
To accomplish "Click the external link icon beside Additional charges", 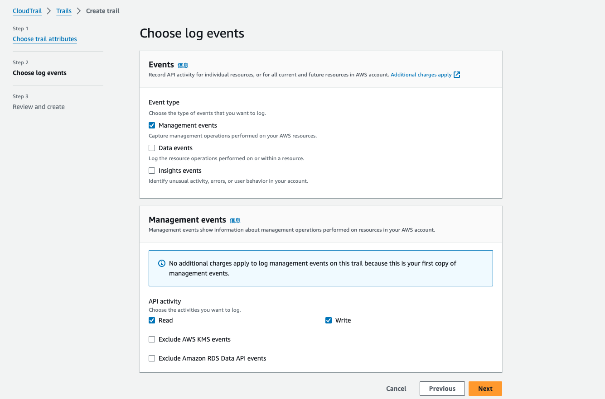I will 457,75.
